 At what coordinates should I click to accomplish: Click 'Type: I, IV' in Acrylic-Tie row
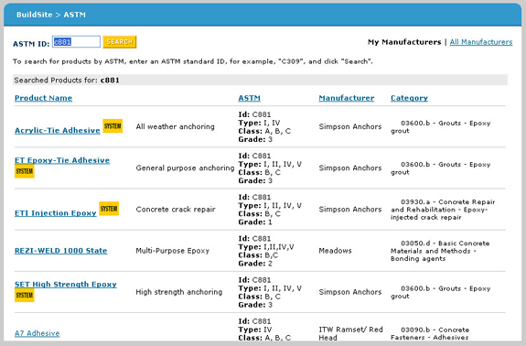[259, 123]
